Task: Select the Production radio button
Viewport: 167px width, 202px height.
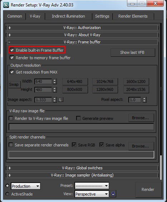Action: 7,185
